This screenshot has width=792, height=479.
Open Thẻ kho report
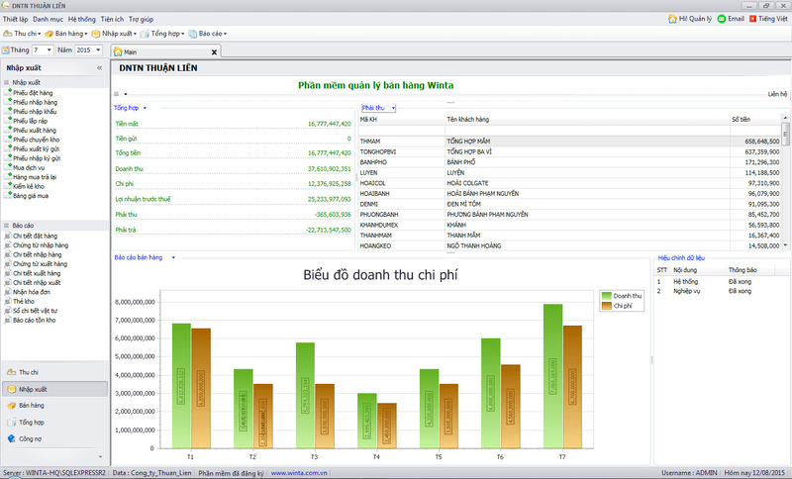(23, 301)
